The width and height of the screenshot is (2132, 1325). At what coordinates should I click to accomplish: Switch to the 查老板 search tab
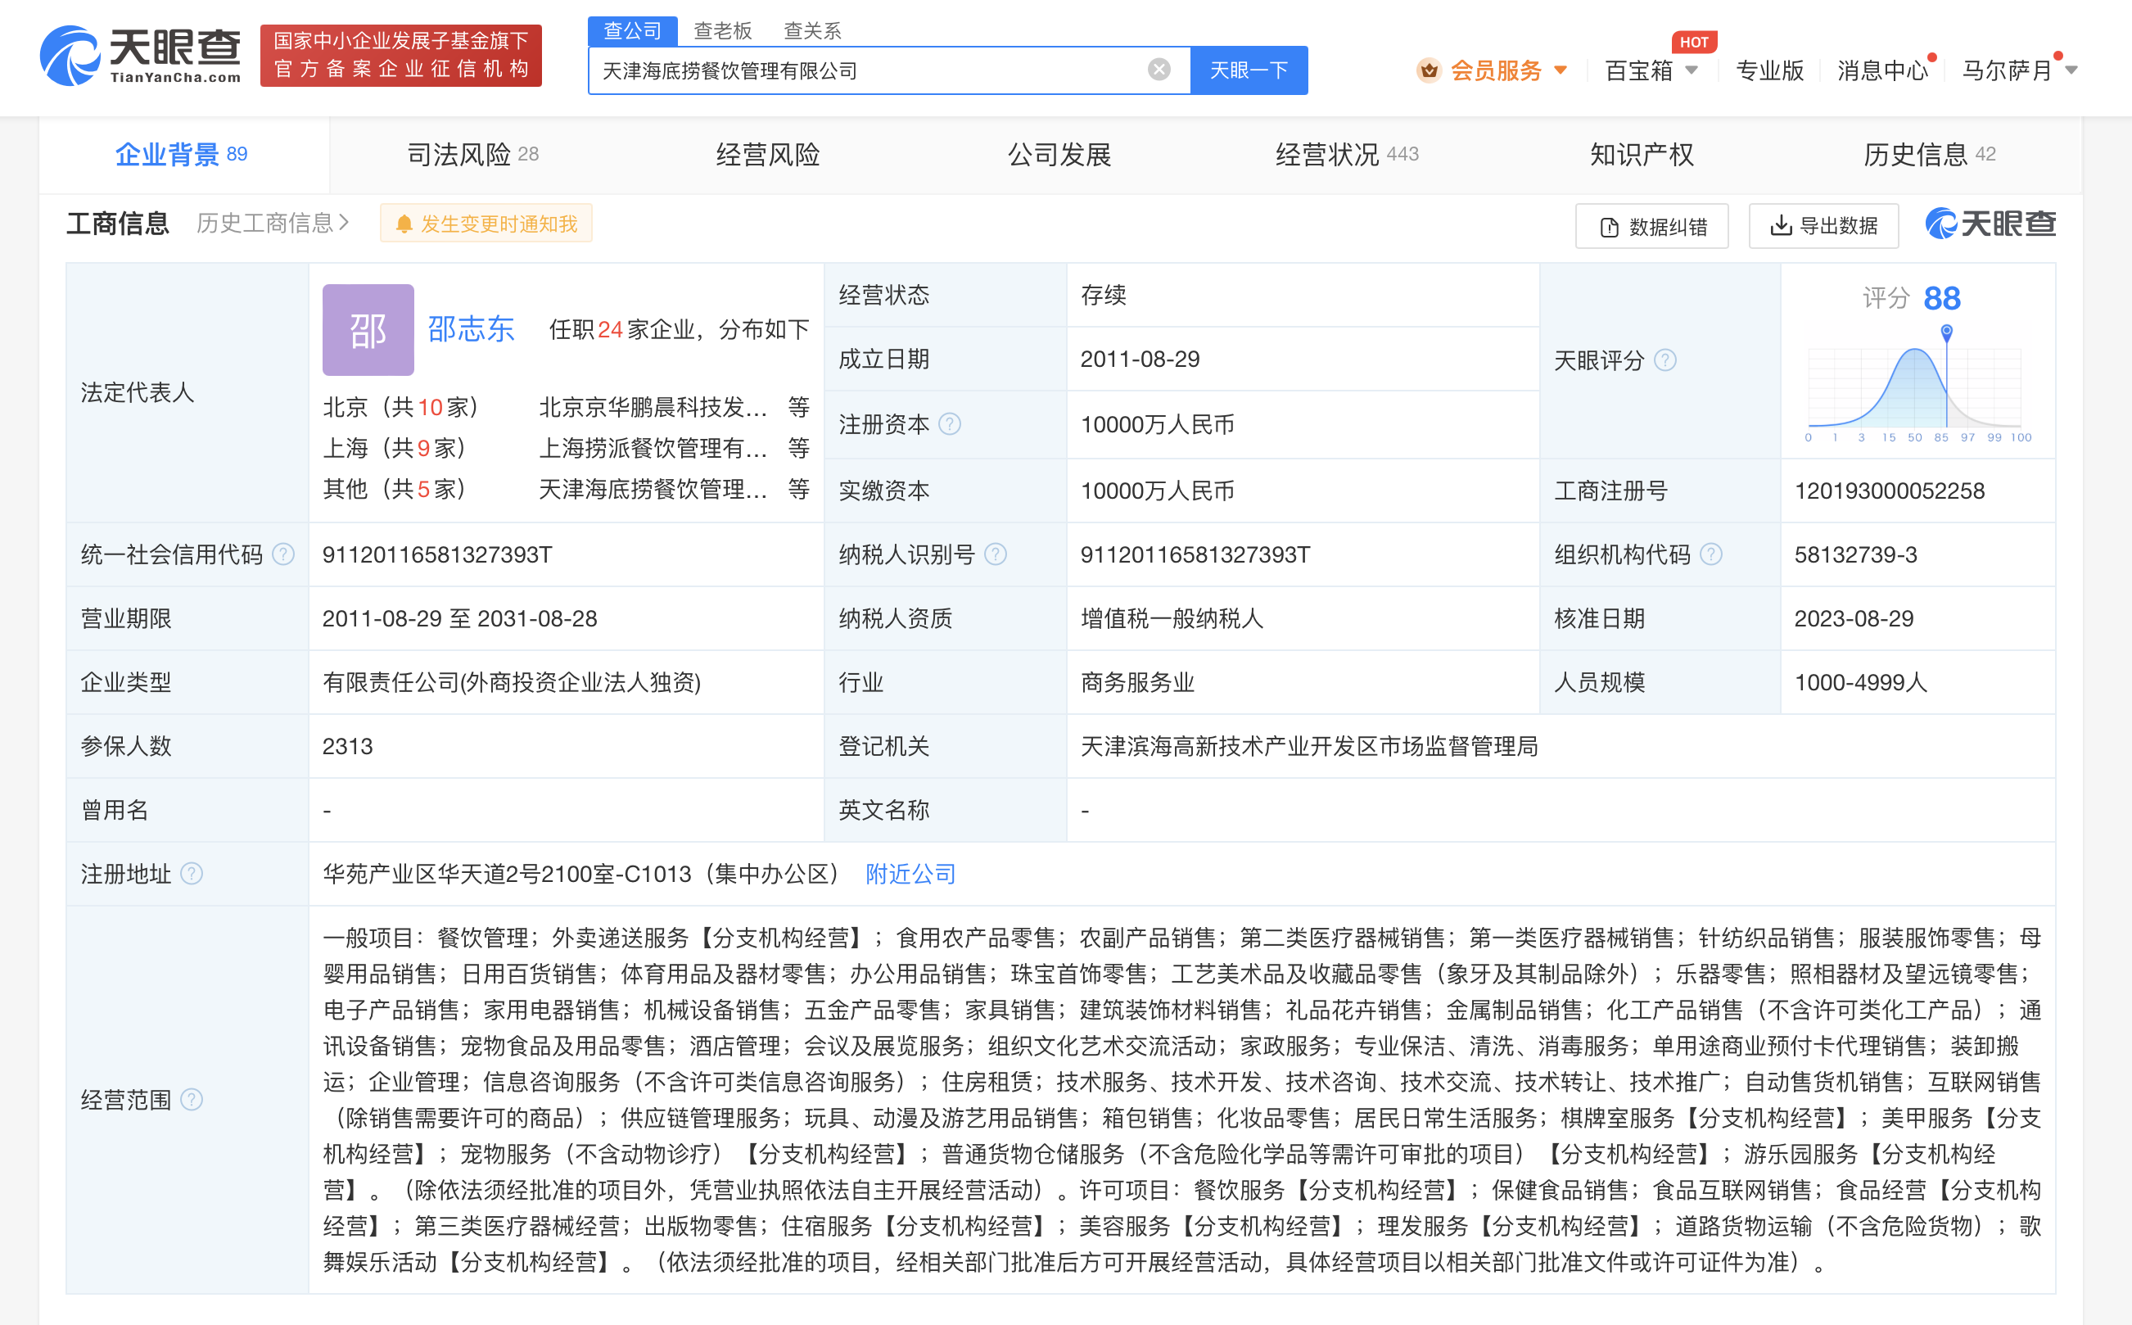click(x=723, y=30)
